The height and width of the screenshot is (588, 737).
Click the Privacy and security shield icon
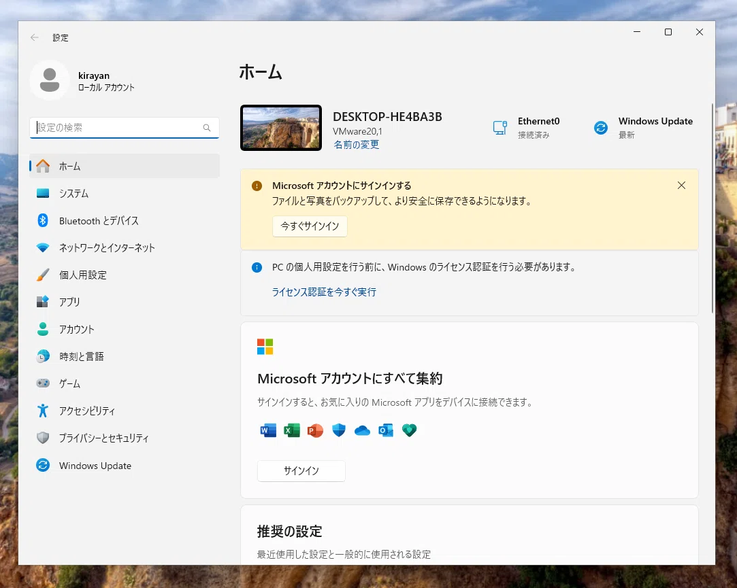(43, 438)
